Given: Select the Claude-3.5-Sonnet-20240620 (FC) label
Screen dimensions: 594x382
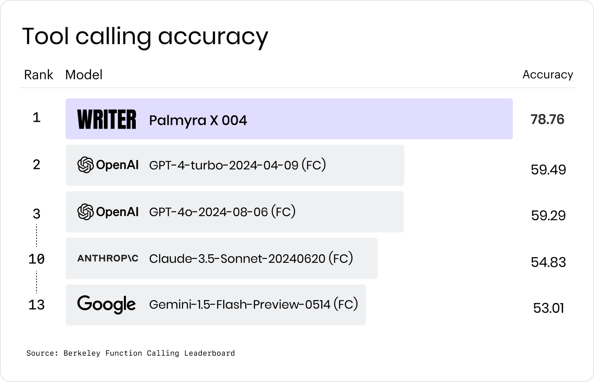Looking at the screenshot, I should click(x=251, y=258).
